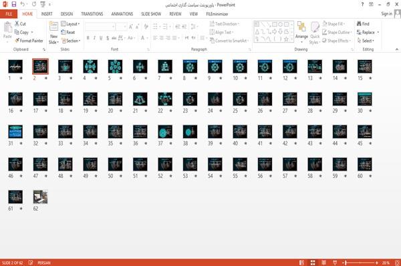Click the Redo icon in the quick access toolbar
This screenshot has height=266, width=401.
point(34,5)
